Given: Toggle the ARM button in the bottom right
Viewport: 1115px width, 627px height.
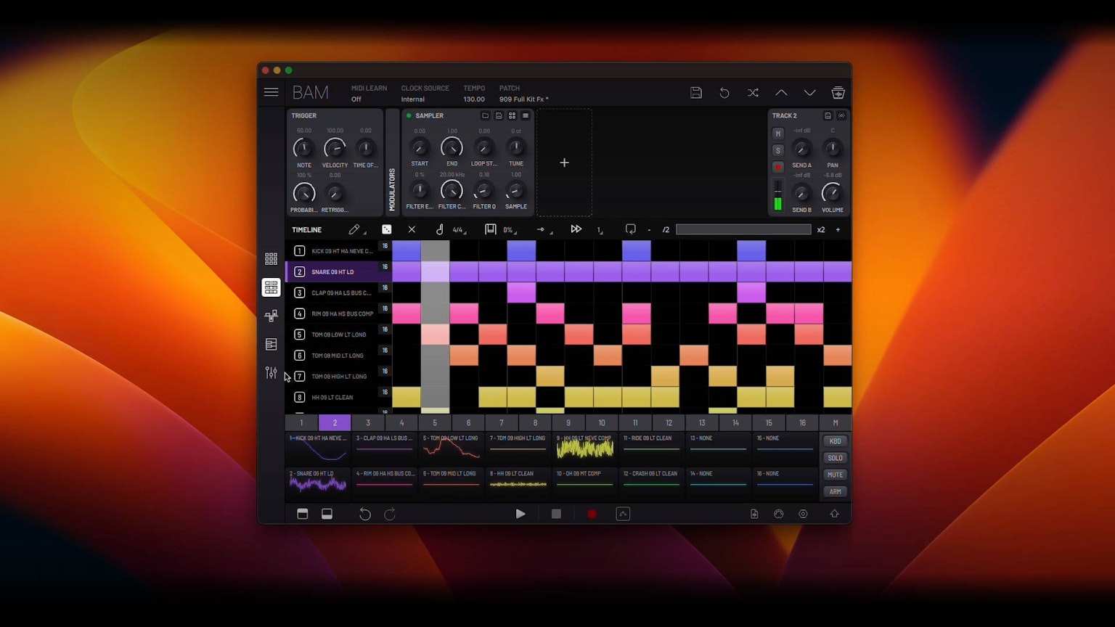Looking at the screenshot, I should (834, 491).
